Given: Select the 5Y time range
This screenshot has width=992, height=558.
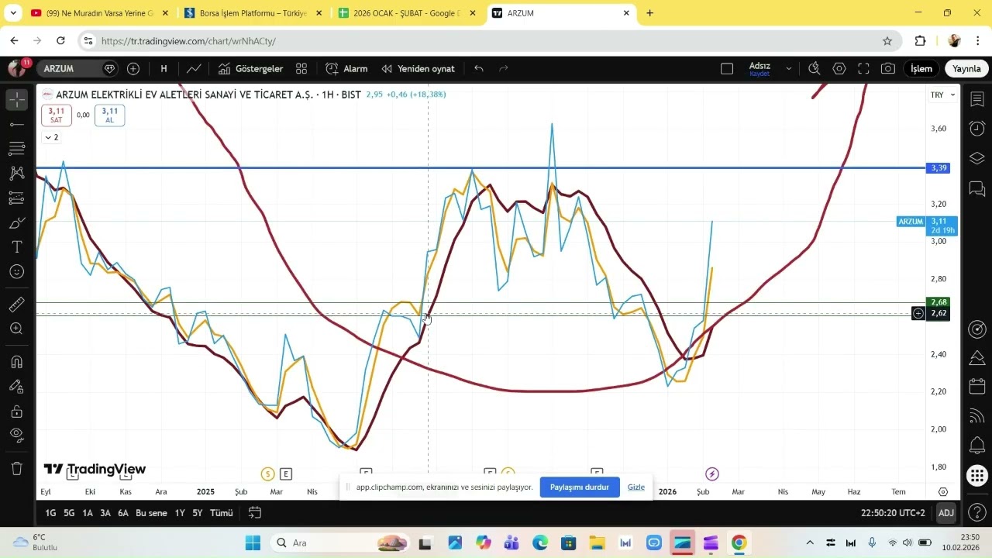Looking at the screenshot, I should point(198,513).
